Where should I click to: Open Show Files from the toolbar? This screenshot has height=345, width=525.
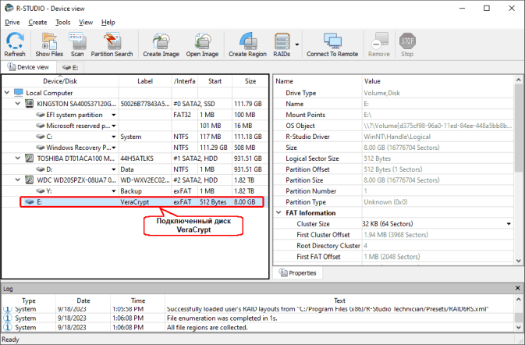point(49,44)
